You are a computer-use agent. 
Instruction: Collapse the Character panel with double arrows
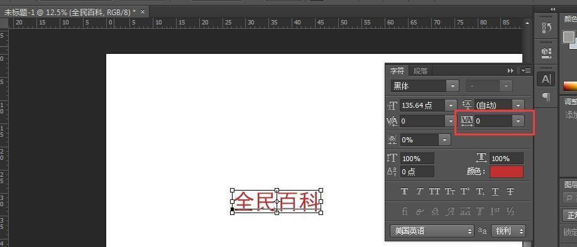tap(510, 70)
